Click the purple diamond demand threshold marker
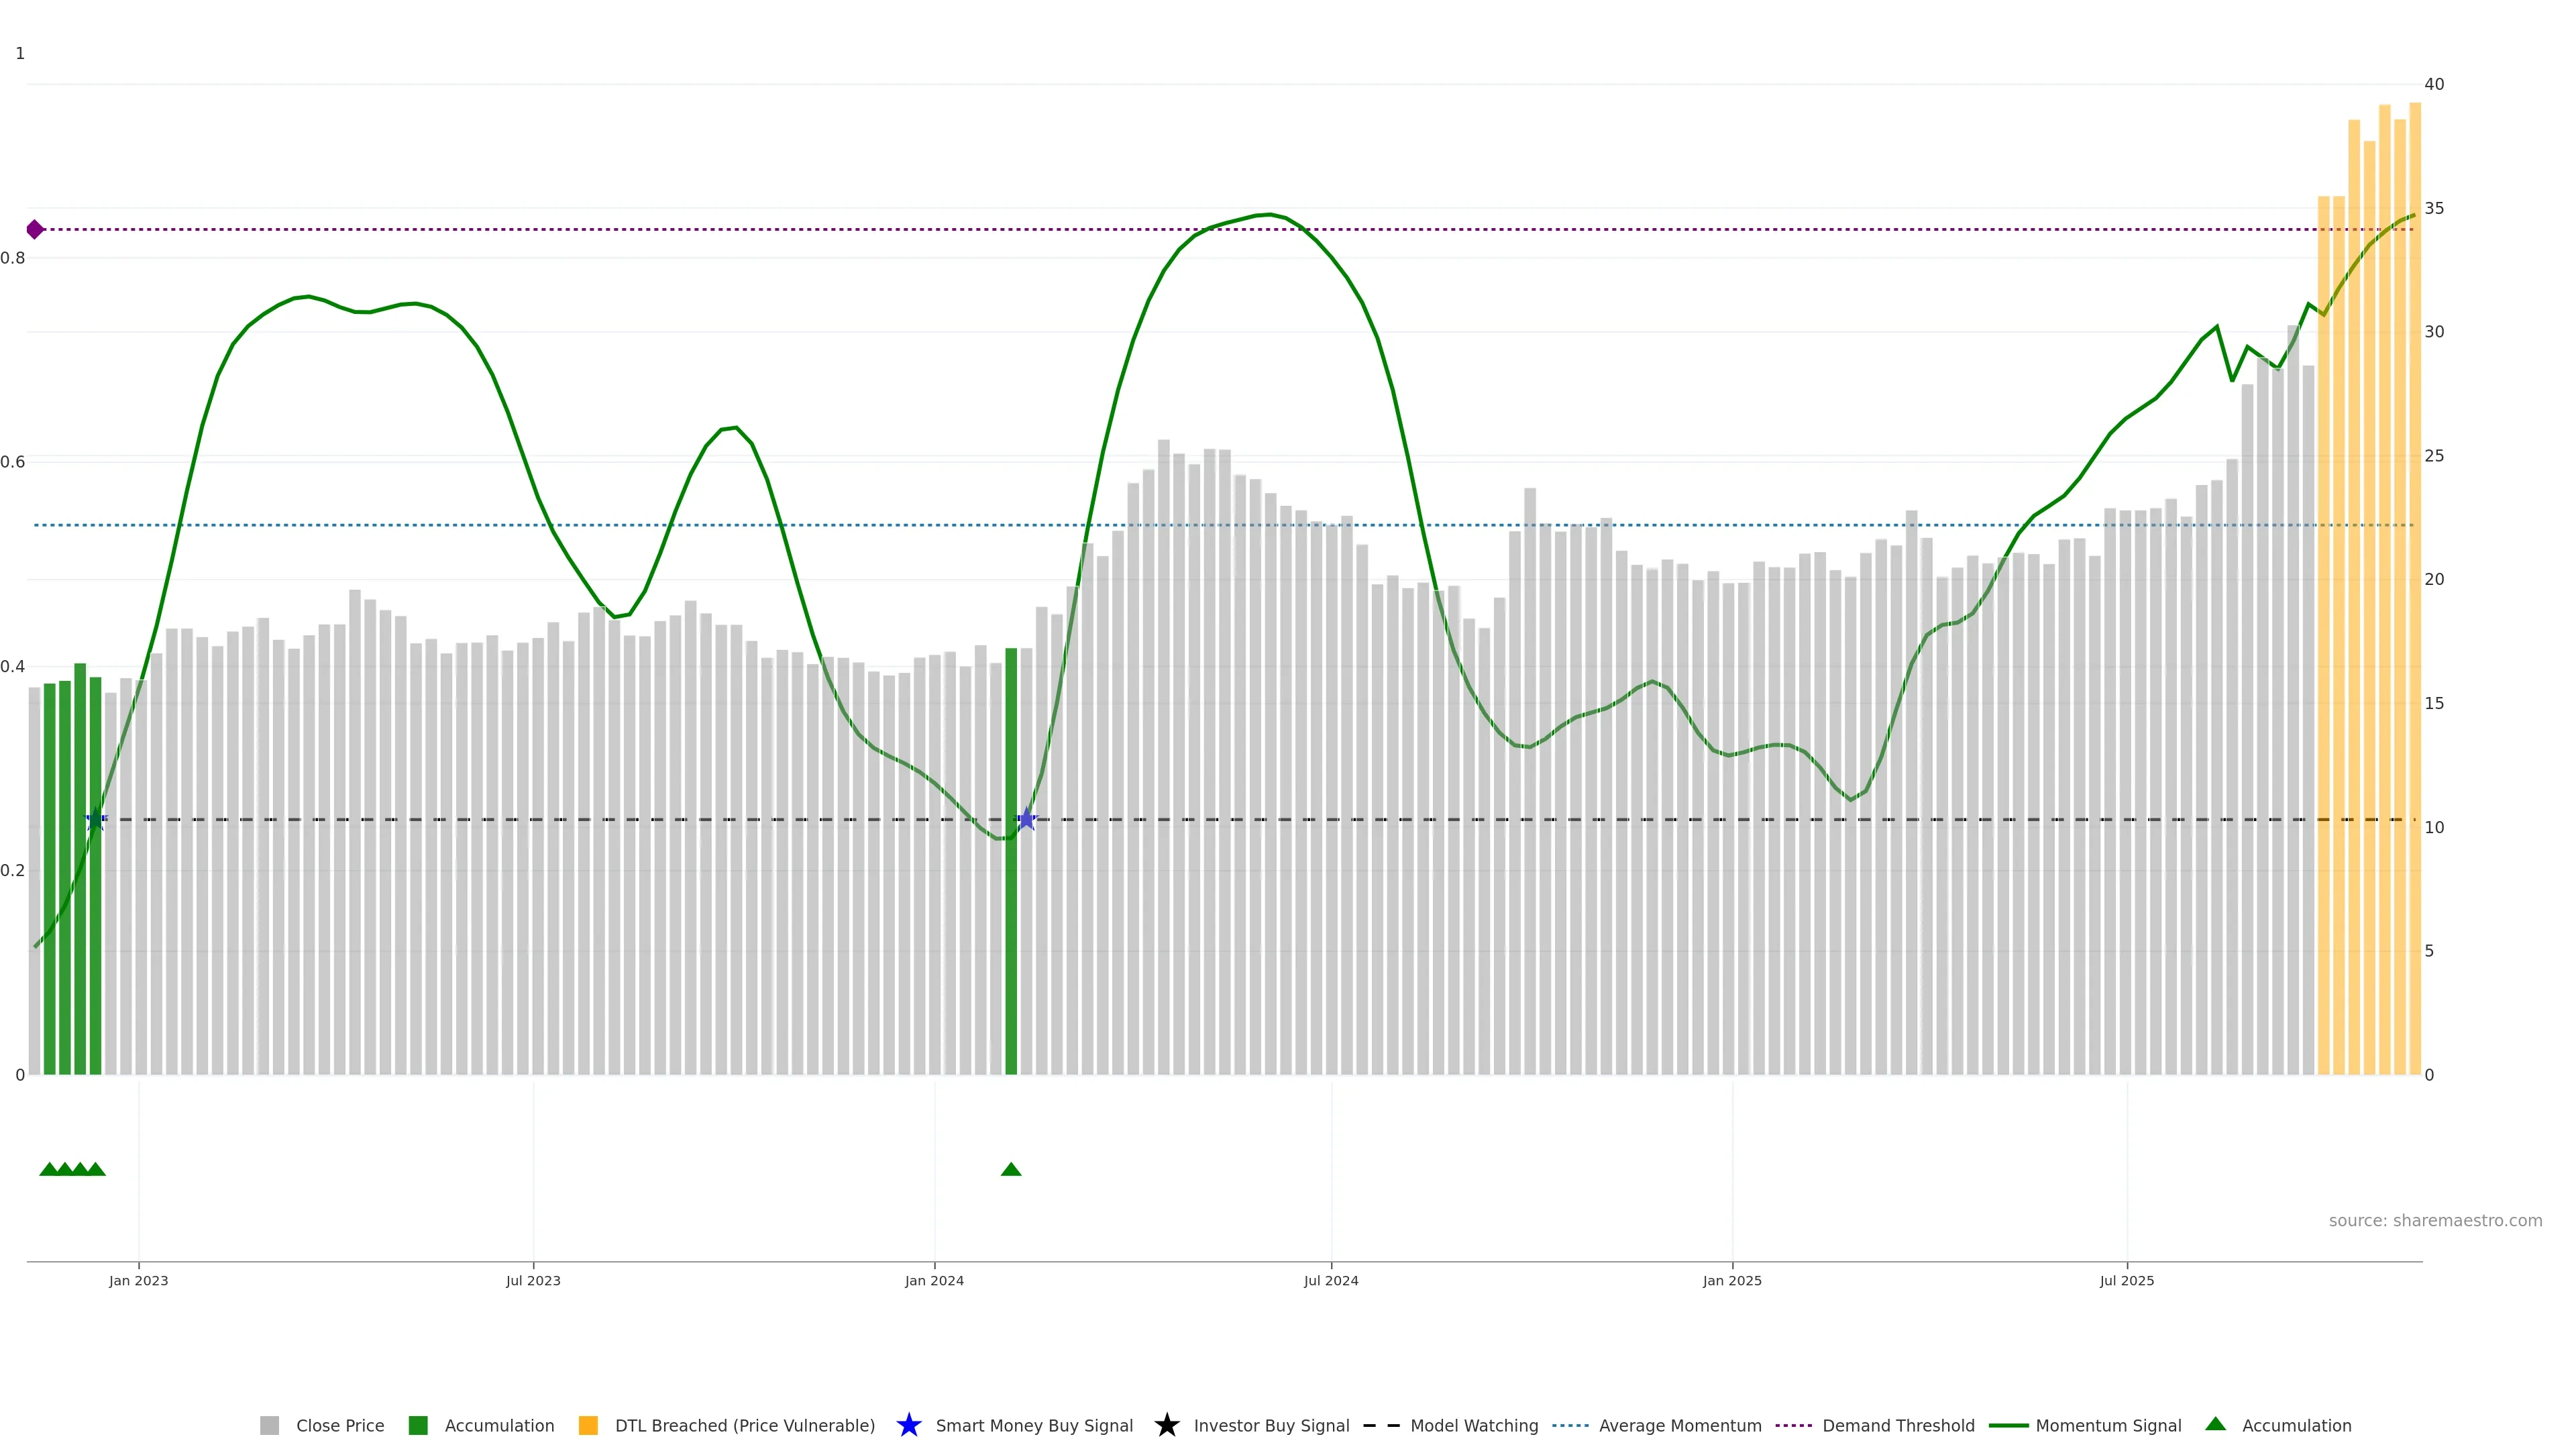The image size is (2576, 1449). click(35, 230)
